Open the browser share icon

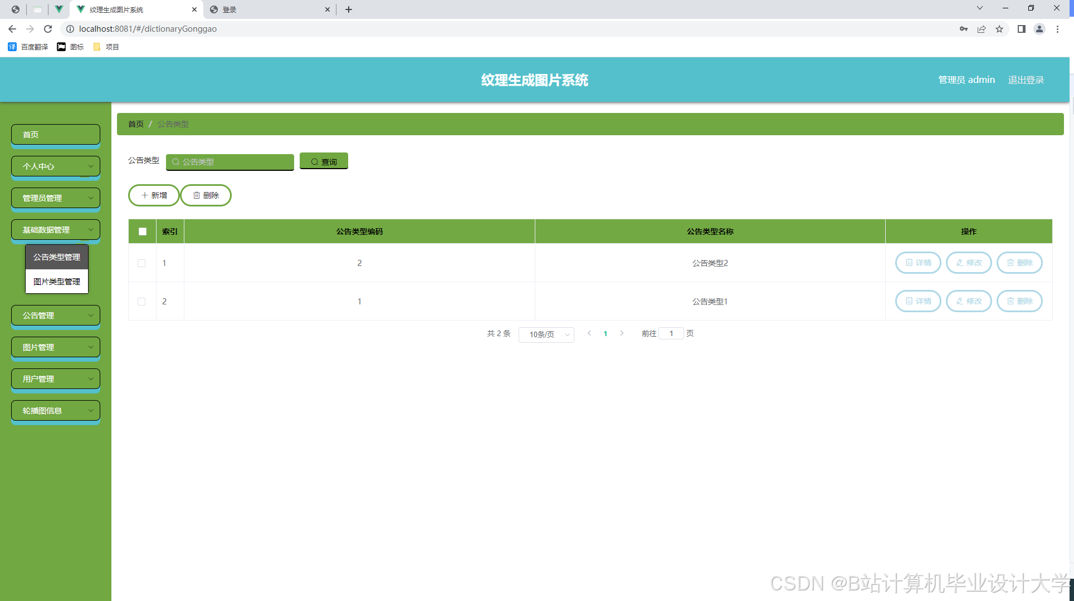(x=982, y=29)
